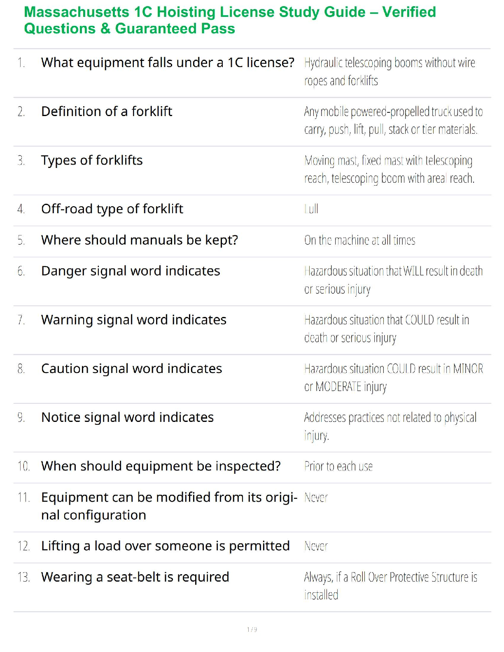This screenshot has height=652, width=504.
Task: Click the "Definition of a forklift" term
Action: (x=107, y=112)
